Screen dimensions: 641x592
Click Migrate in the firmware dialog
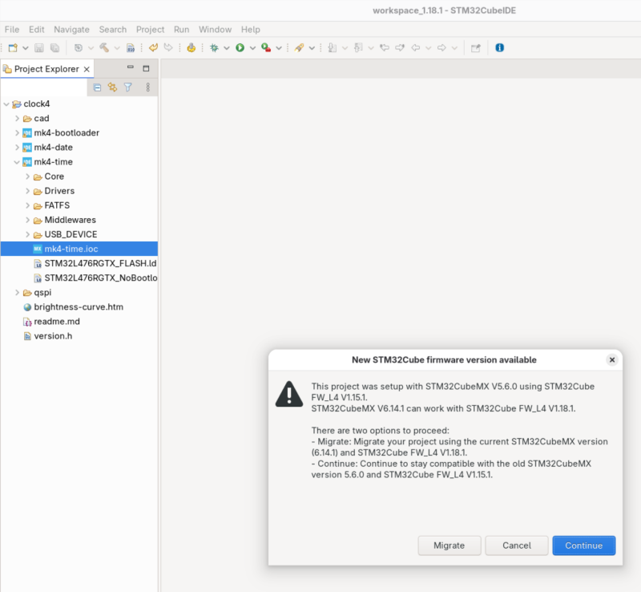click(450, 545)
